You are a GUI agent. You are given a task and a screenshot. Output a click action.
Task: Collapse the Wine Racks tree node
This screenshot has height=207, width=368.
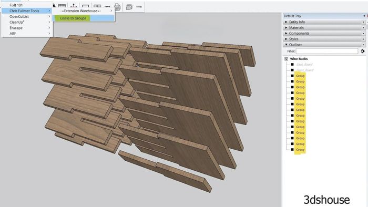point(286,59)
